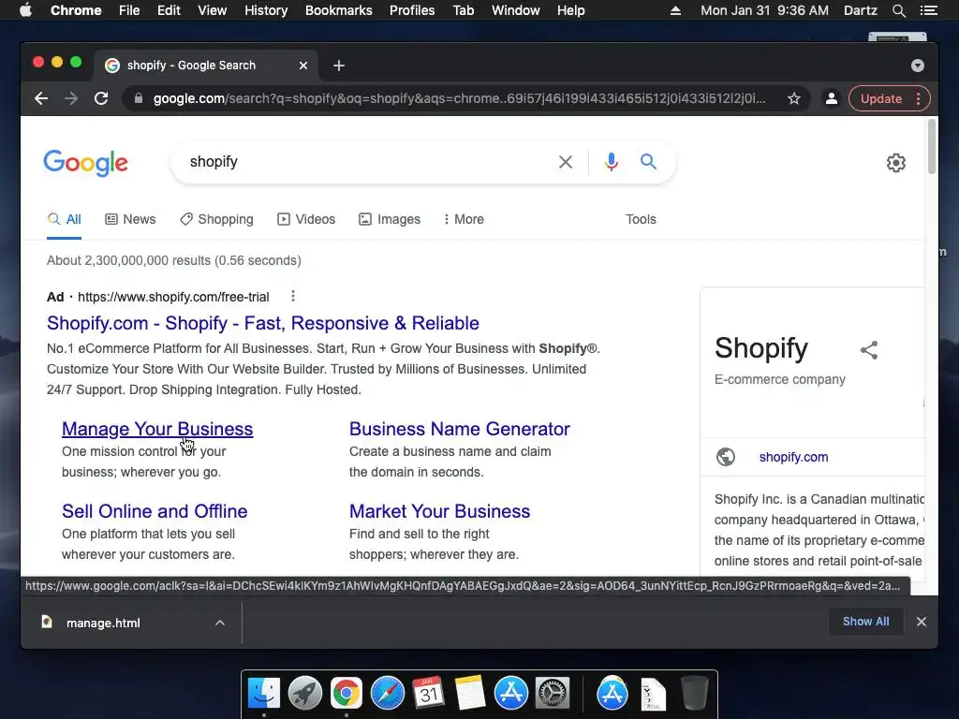
Task: Open Calendar from the Dock
Action: [428, 694]
